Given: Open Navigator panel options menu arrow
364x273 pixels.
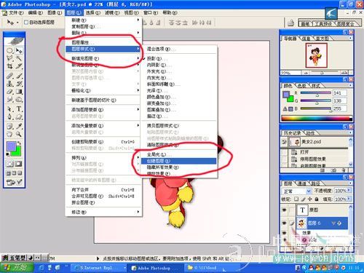Looking at the screenshot, I should (x=350, y=38).
